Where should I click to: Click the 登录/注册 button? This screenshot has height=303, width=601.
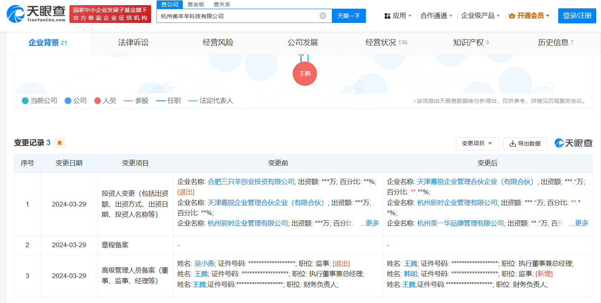pyautogui.click(x=577, y=16)
